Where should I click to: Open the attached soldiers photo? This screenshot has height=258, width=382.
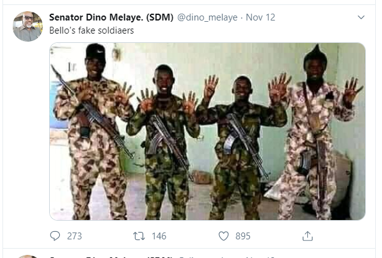207,131
